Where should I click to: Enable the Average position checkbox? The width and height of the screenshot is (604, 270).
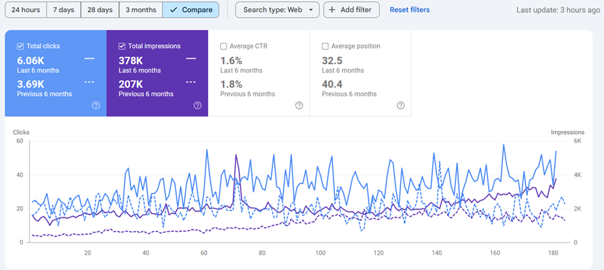point(325,46)
